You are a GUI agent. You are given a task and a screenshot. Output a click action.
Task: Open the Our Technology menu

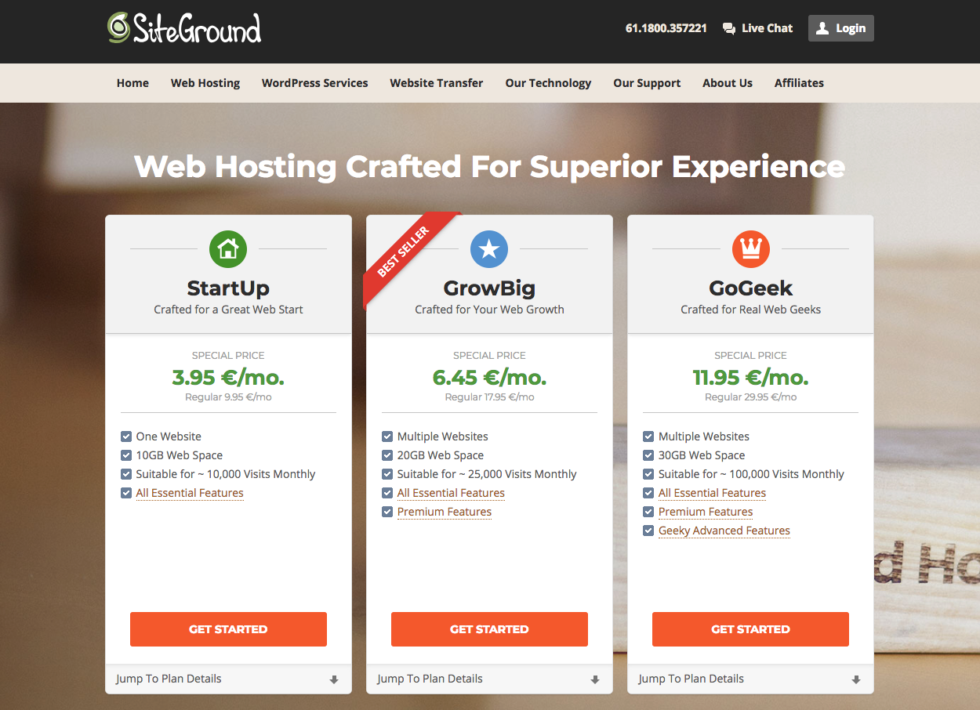point(548,83)
